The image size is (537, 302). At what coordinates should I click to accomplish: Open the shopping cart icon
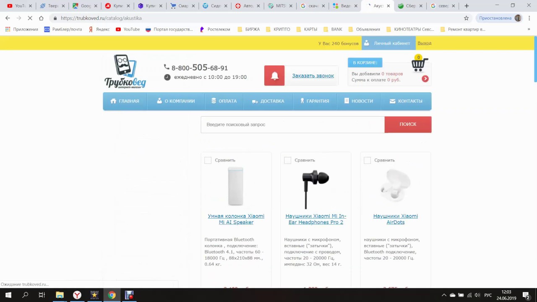pos(420,64)
